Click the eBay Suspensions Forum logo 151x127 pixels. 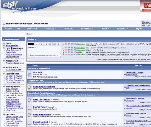tap(20, 7)
